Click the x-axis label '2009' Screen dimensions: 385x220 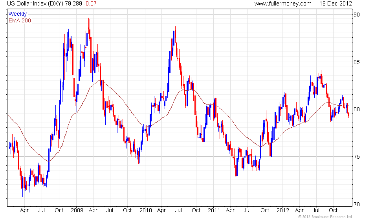pyautogui.click(x=77, y=211)
